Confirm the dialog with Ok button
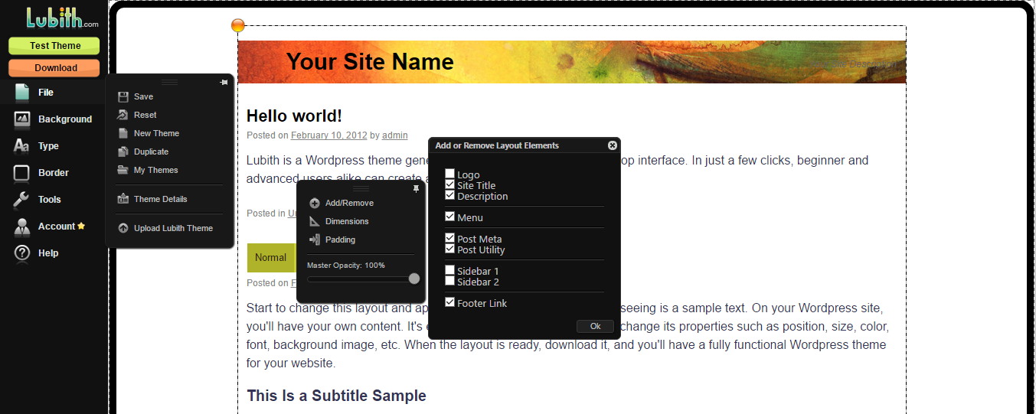Screen dimensions: 1036x414 (x=595, y=326)
